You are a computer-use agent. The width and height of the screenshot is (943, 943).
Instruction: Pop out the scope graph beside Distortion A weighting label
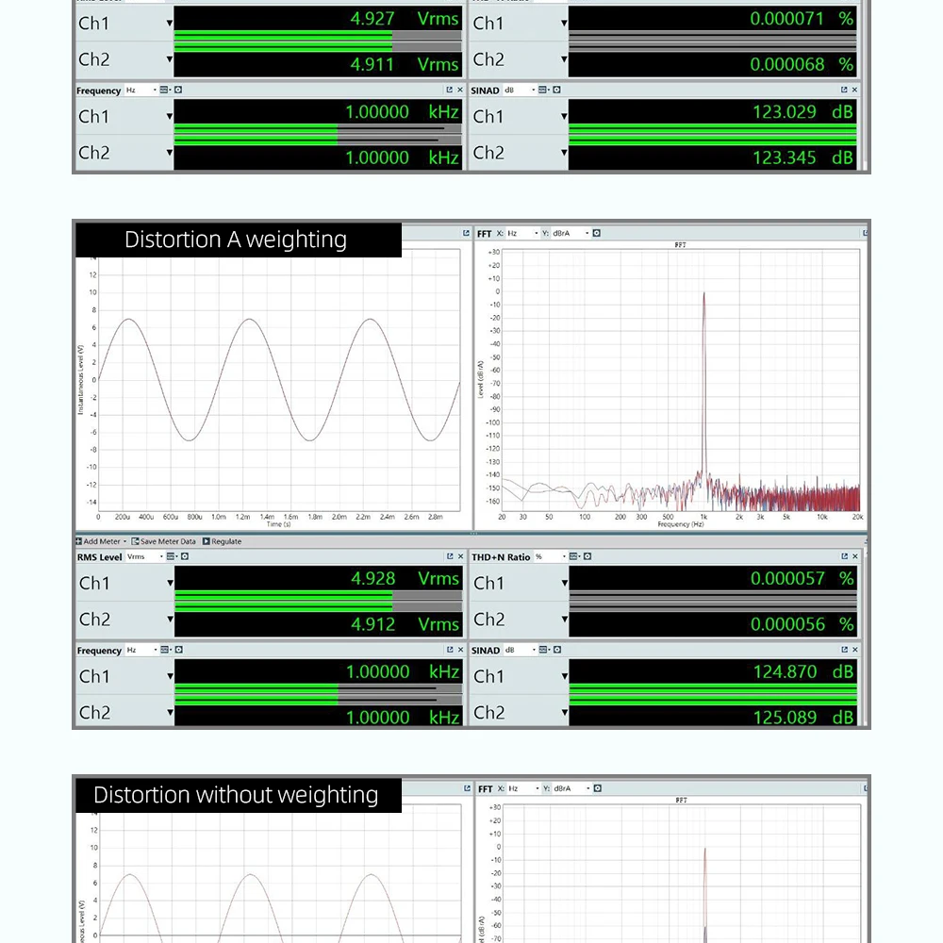click(x=466, y=233)
